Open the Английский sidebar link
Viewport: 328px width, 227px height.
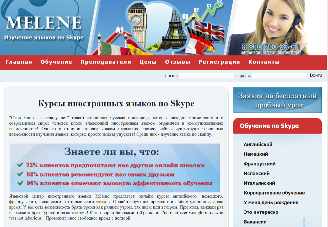pos(258,144)
